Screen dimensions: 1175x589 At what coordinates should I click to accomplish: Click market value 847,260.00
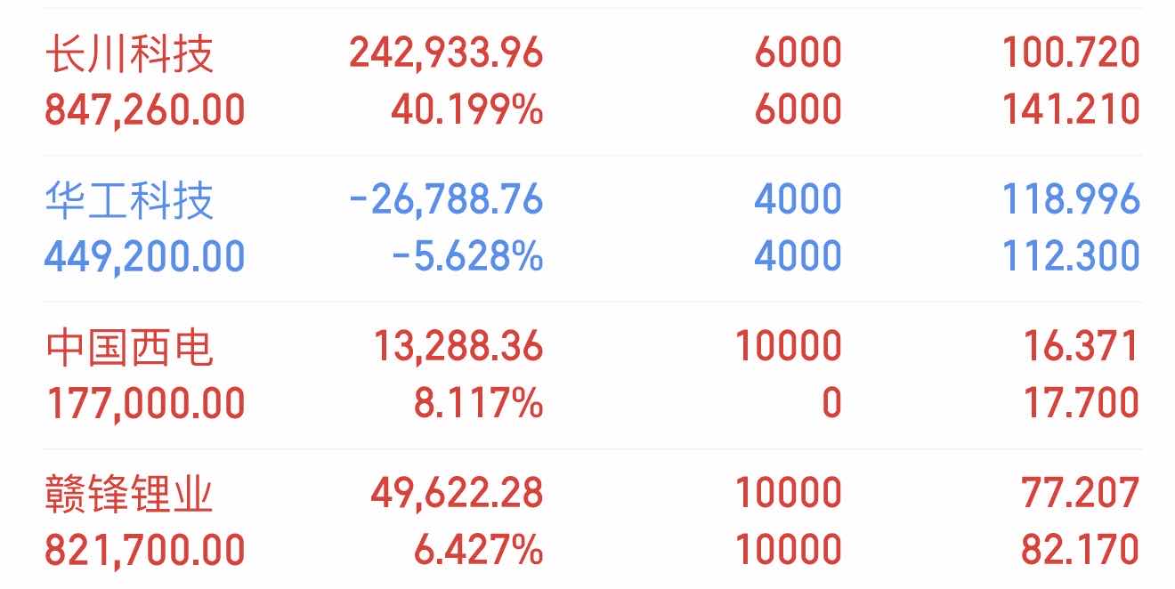pyautogui.click(x=145, y=110)
